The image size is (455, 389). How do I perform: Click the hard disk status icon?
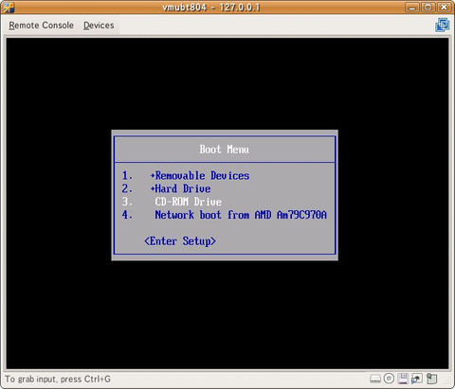click(375, 379)
